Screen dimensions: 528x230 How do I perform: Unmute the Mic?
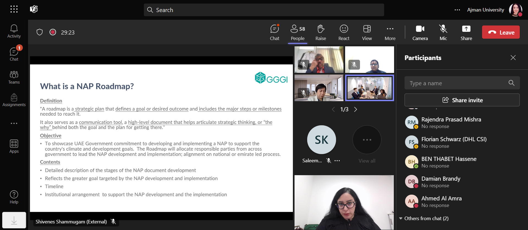tap(443, 32)
